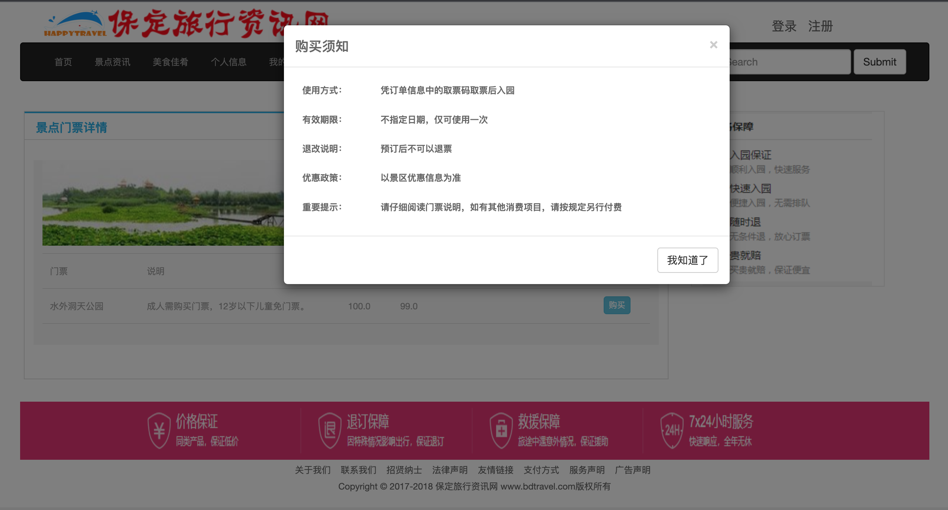Open the 广告声明 footer link
948x510 pixels.
point(633,470)
